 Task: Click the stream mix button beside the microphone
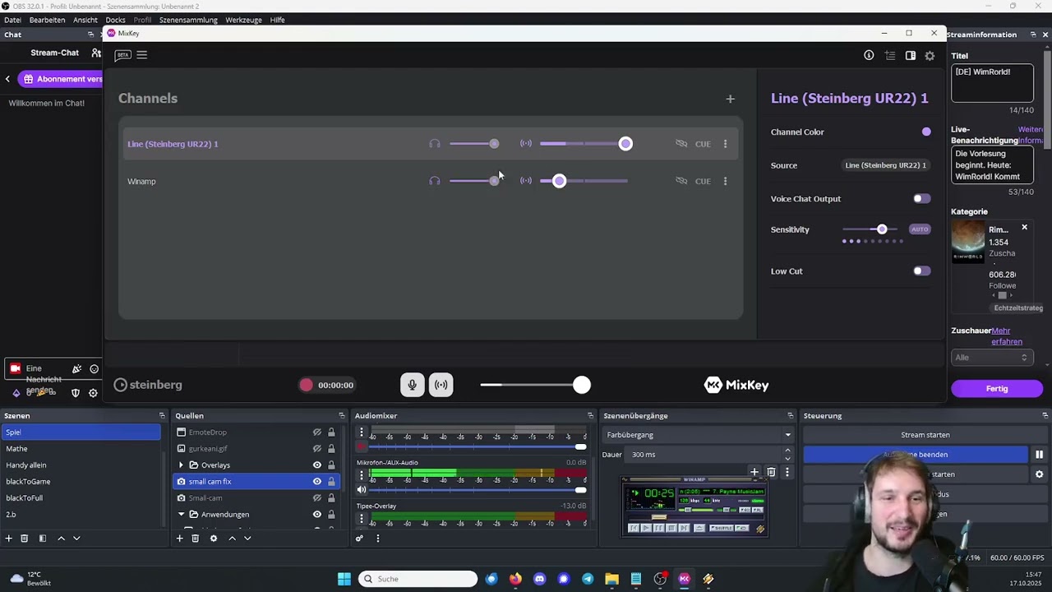(x=441, y=385)
